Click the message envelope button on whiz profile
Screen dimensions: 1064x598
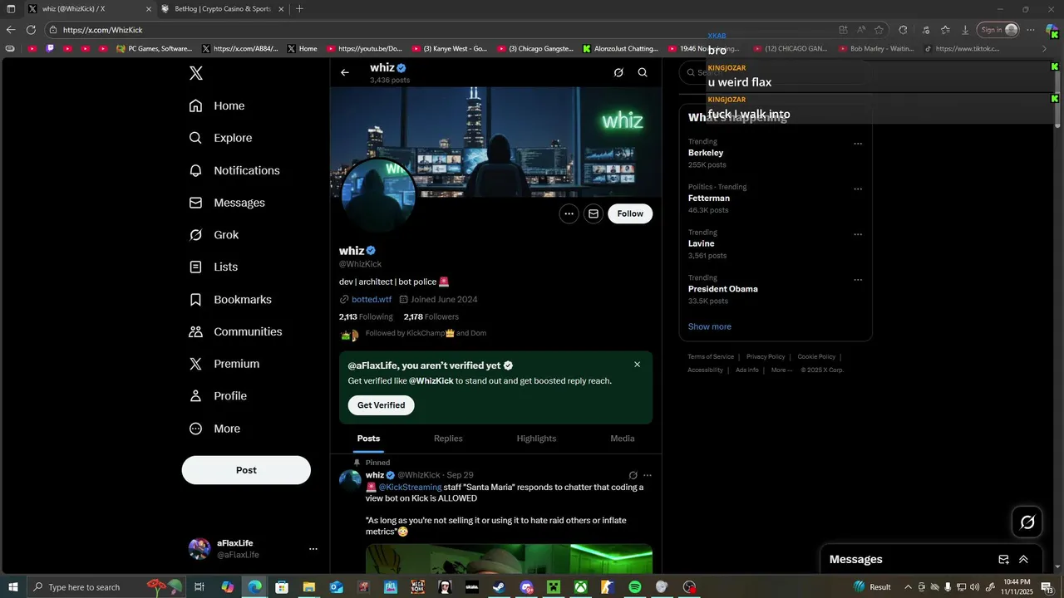click(594, 213)
